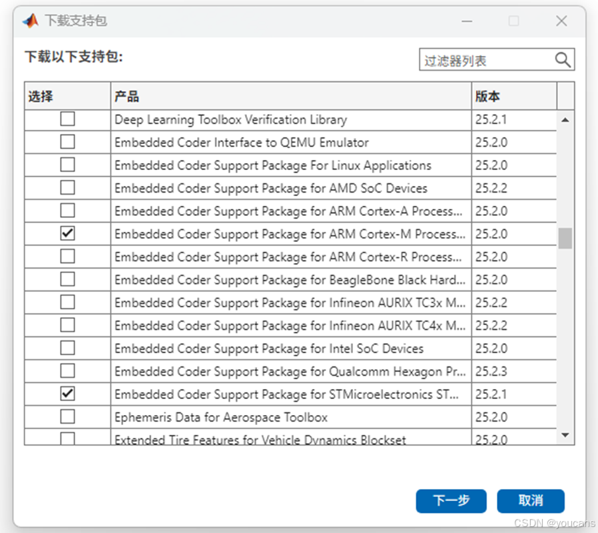Click the BeagleBone Black Hard... product name

coord(290,280)
